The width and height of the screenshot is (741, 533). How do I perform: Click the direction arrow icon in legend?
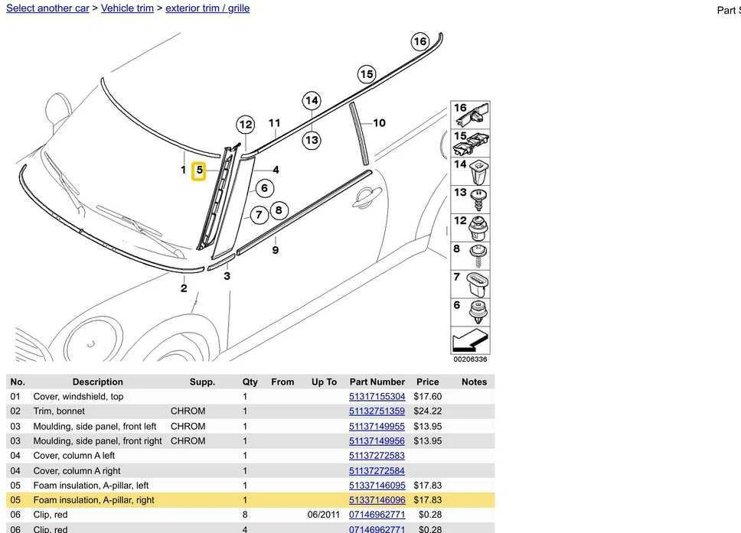[x=470, y=340]
